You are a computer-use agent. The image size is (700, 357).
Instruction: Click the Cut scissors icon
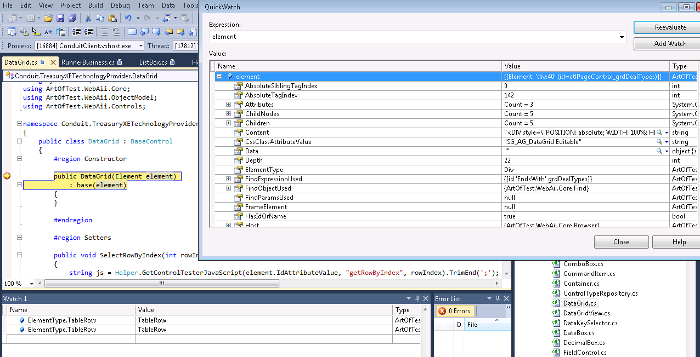tap(87, 18)
